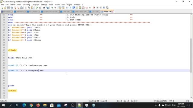Click the Copy toolbar icon
The width and height of the screenshot is (193, 108).
click(29, 7)
